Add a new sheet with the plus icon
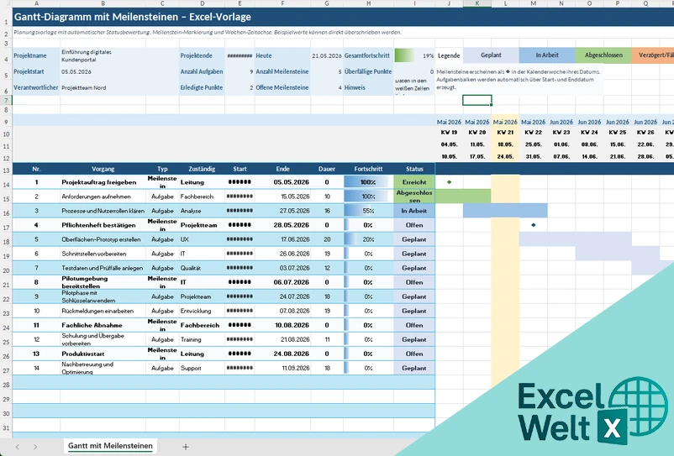 (185, 447)
